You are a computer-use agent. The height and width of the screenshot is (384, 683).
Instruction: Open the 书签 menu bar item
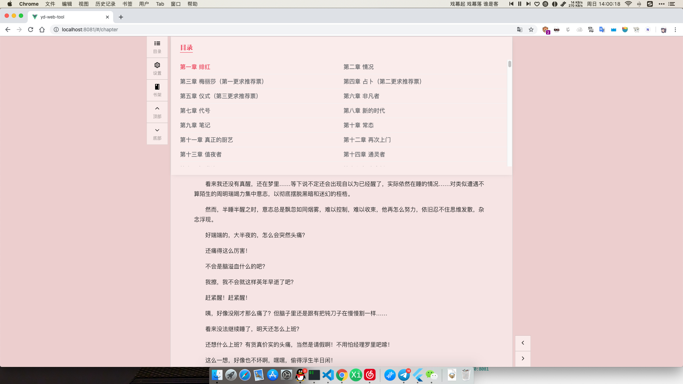coord(127,4)
